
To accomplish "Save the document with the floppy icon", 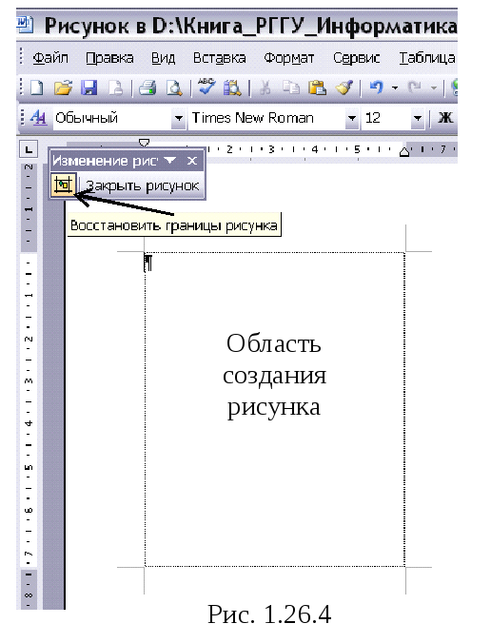I will 89,88.
